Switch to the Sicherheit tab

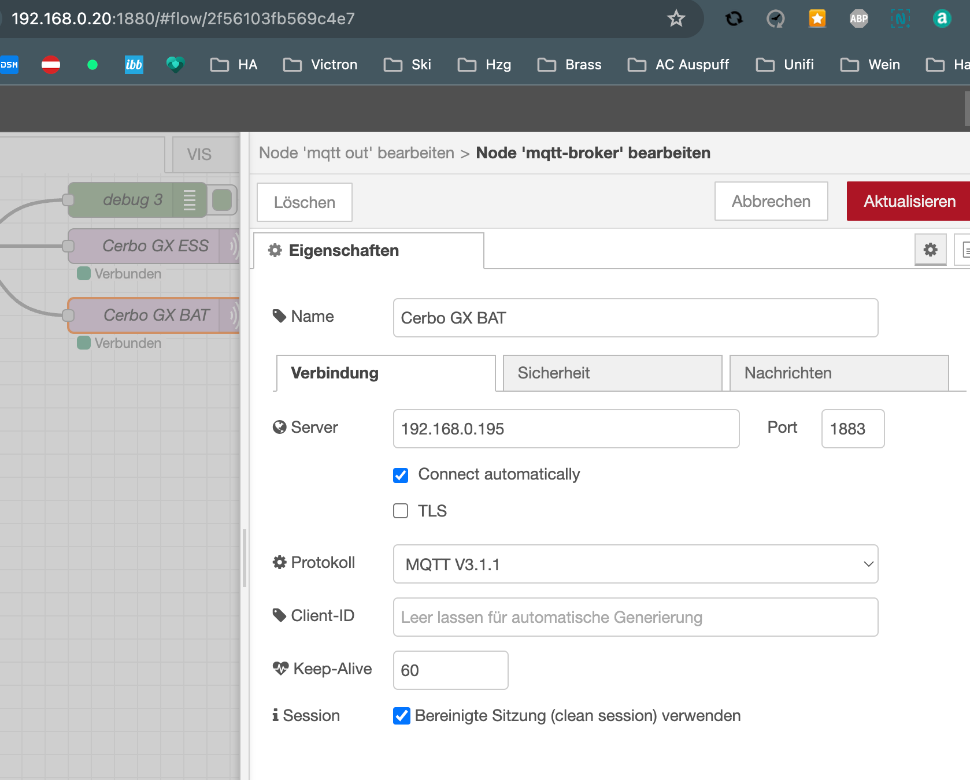(x=612, y=373)
